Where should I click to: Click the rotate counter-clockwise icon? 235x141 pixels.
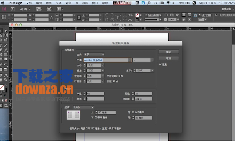click(x=112, y=15)
